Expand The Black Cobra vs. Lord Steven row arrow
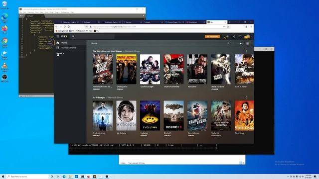Screen dimensions: 319x179 [247, 51]
